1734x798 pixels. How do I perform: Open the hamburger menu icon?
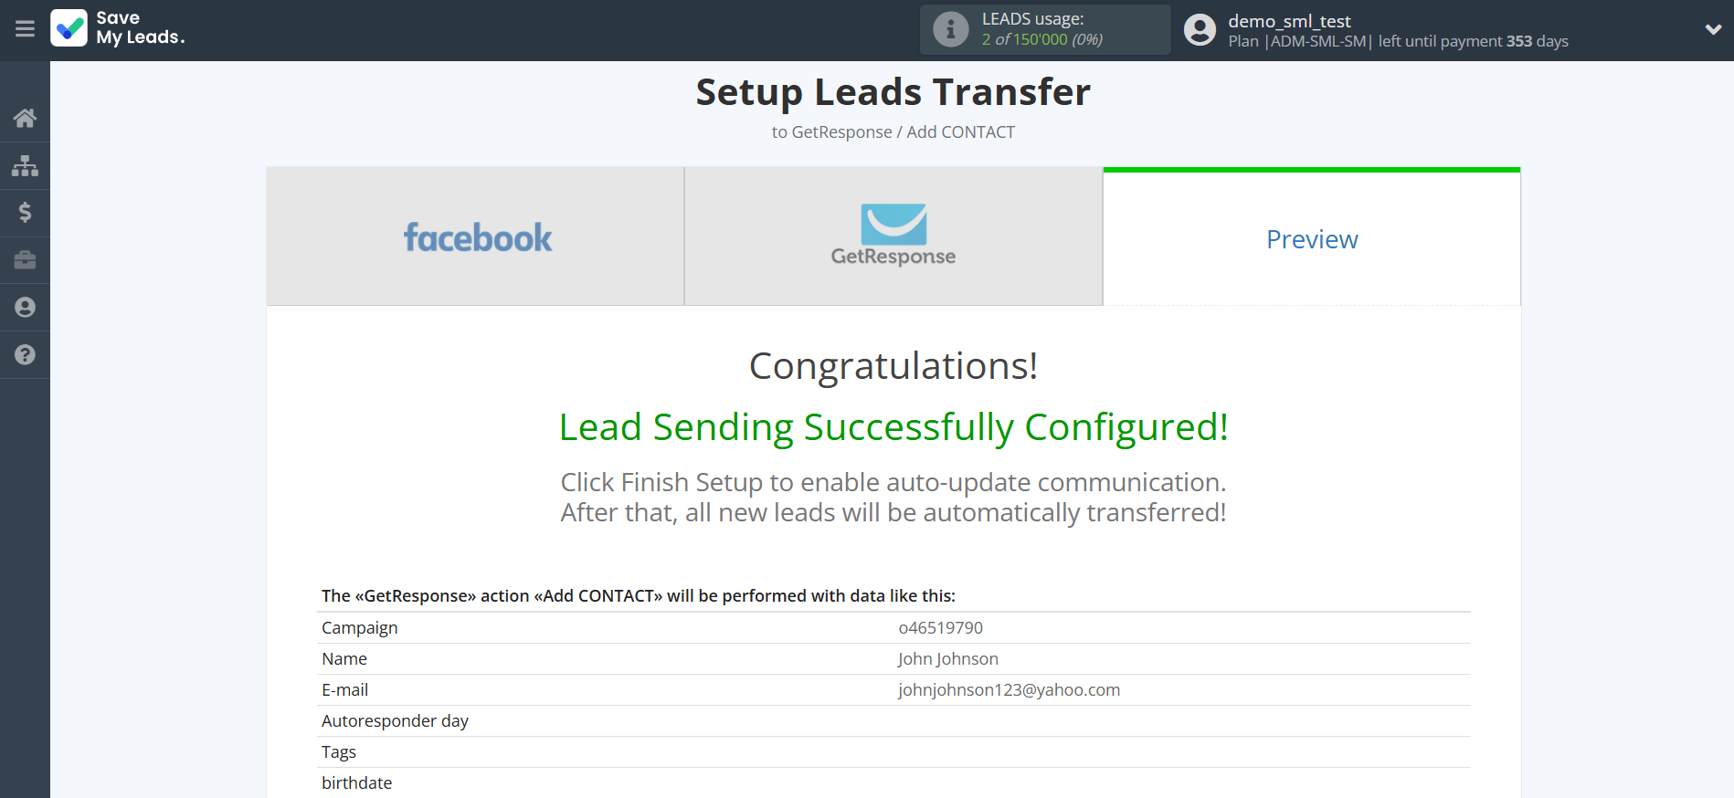(25, 29)
